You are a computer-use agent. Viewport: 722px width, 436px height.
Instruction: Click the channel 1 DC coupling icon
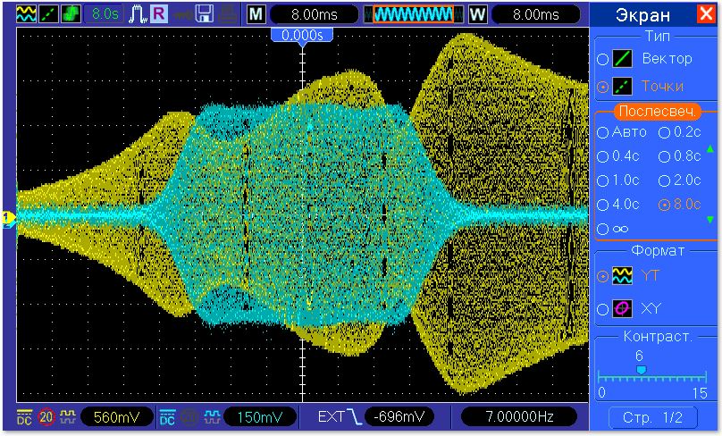[x=24, y=417]
